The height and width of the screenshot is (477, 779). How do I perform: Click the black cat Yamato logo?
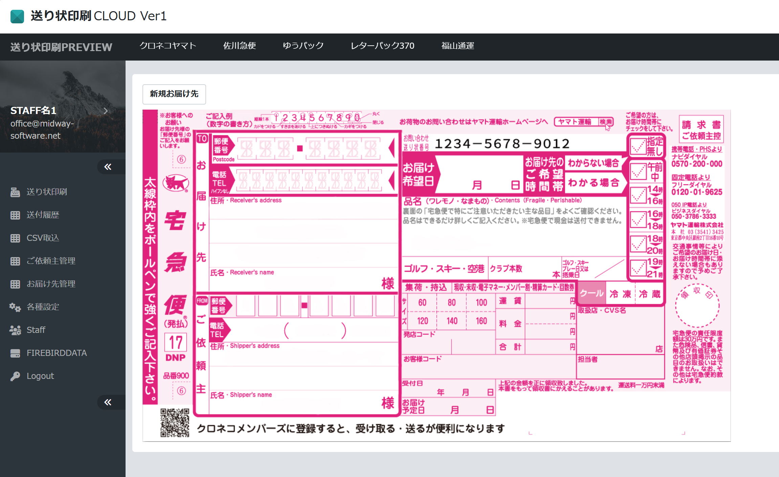(x=176, y=183)
